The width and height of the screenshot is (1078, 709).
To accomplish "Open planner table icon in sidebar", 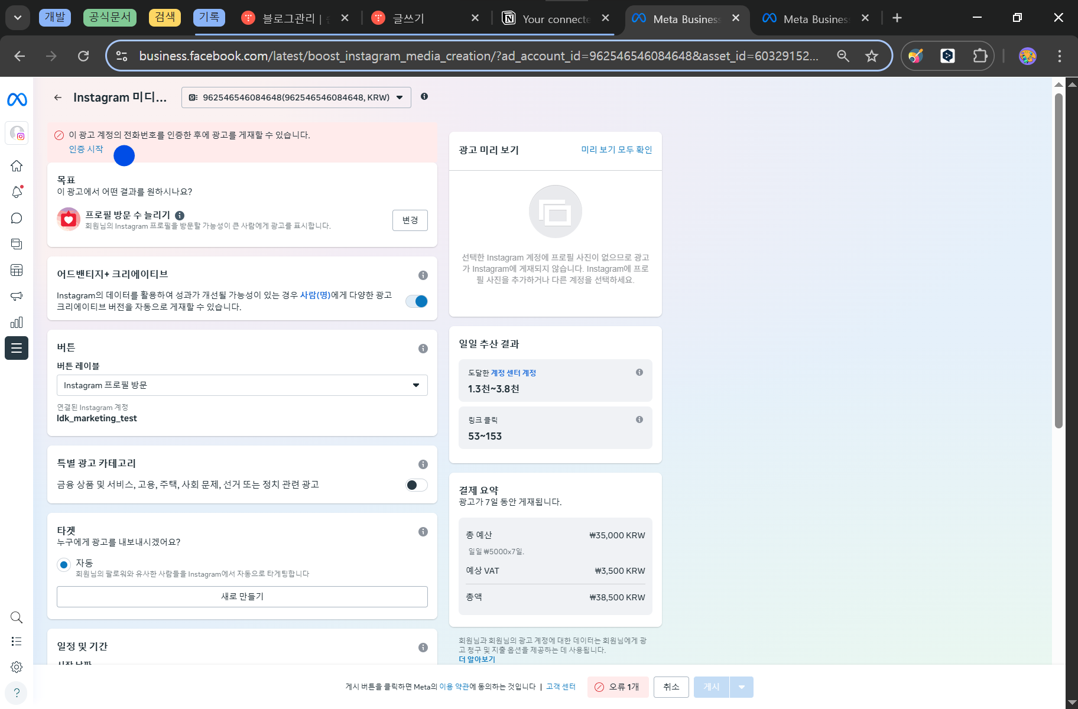I will [17, 270].
